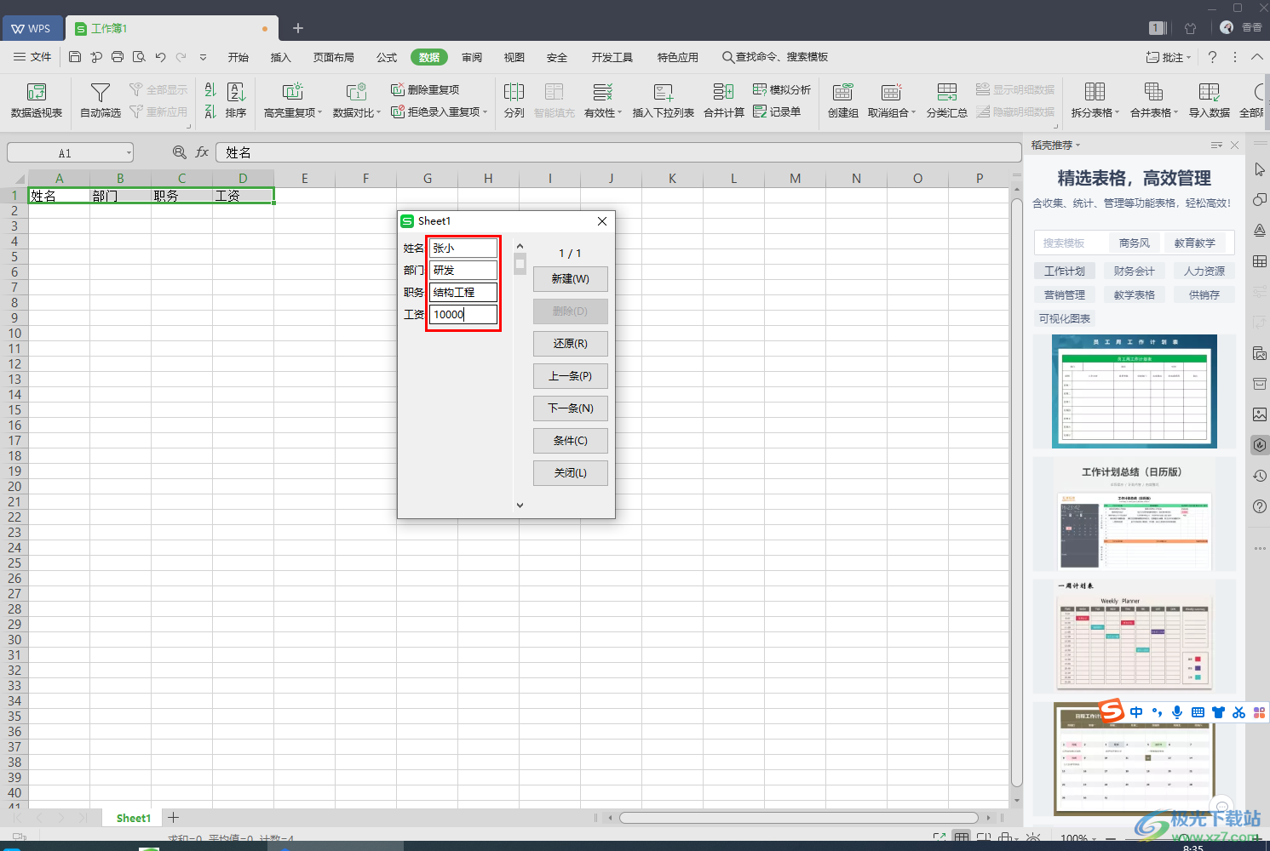Click 关闭(L) button in dialog

click(571, 473)
